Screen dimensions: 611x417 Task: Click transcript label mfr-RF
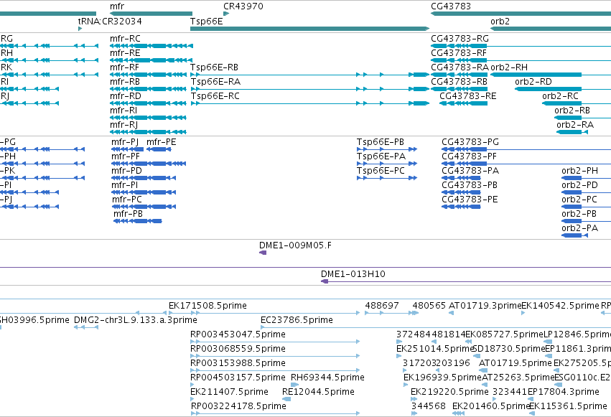coord(125,67)
